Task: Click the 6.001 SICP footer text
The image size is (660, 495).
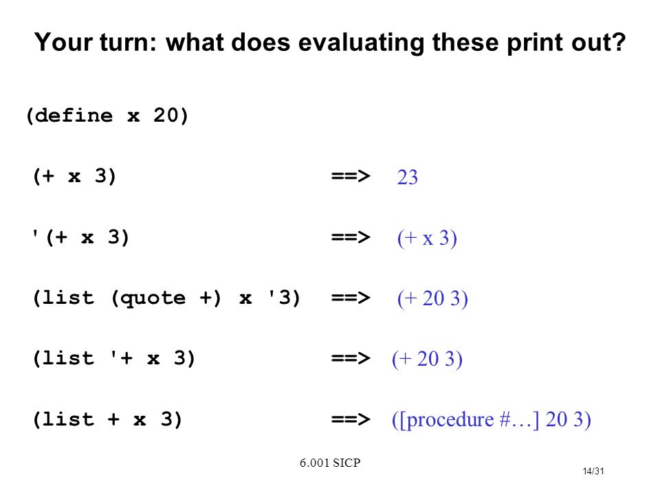Action: pos(330,463)
